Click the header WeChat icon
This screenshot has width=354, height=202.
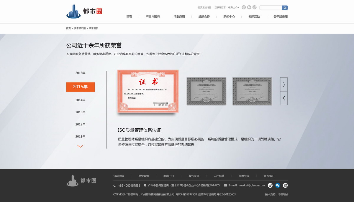coord(249,7)
